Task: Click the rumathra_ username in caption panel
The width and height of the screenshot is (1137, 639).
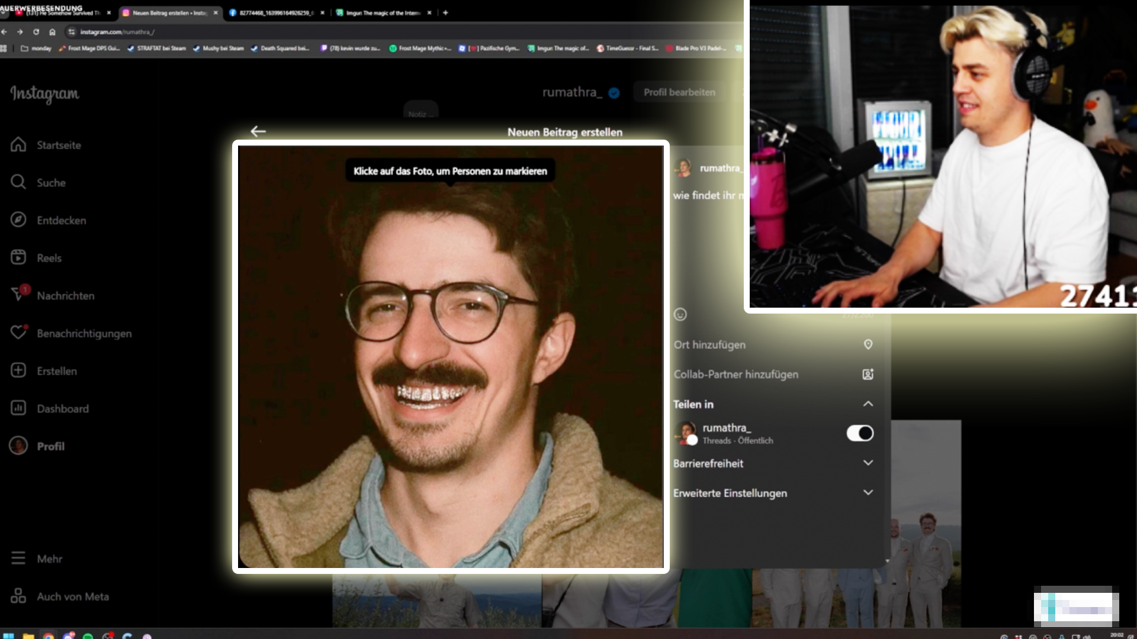Action: coord(721,168)
